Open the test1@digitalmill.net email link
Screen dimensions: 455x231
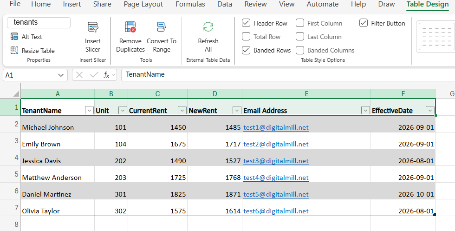(276, 127)
